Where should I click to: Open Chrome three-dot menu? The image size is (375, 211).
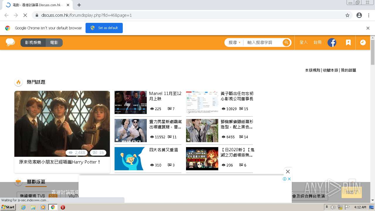coord(369,15)
